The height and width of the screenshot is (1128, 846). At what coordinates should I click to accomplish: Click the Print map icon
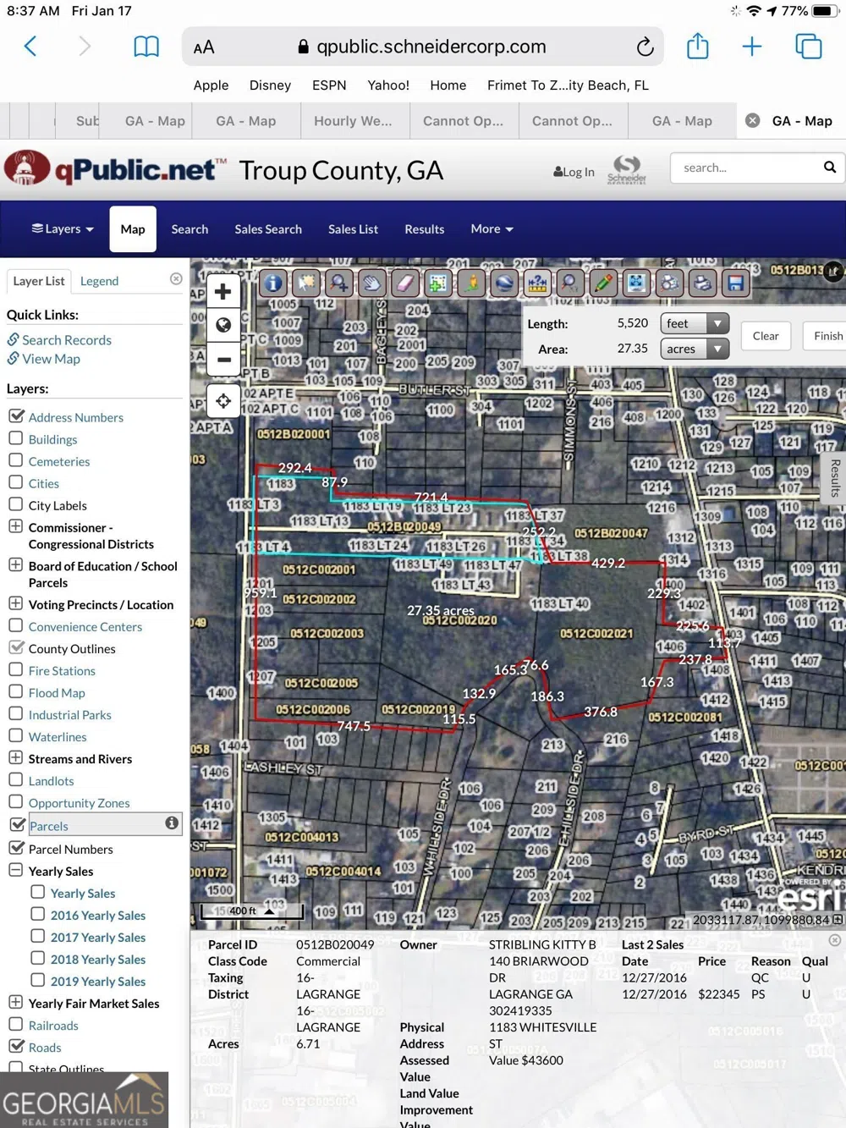(x=702, y=283)
